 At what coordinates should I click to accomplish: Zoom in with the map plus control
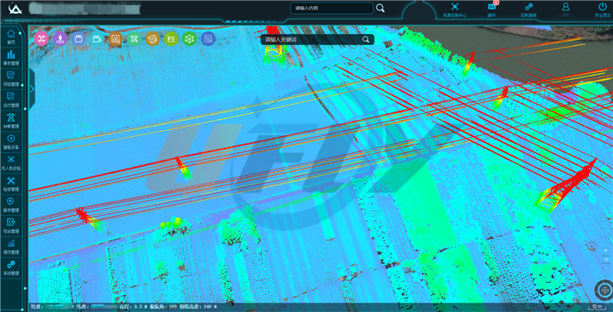click(606, 250)
